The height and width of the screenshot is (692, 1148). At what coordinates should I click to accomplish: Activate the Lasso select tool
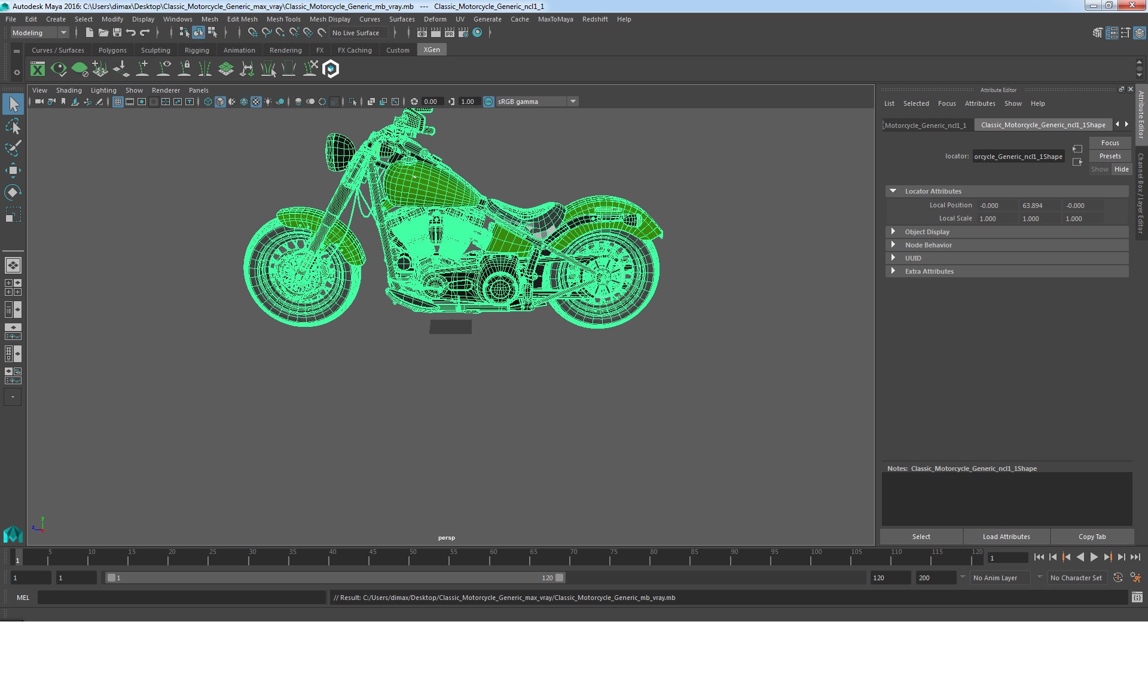(13, 127)
